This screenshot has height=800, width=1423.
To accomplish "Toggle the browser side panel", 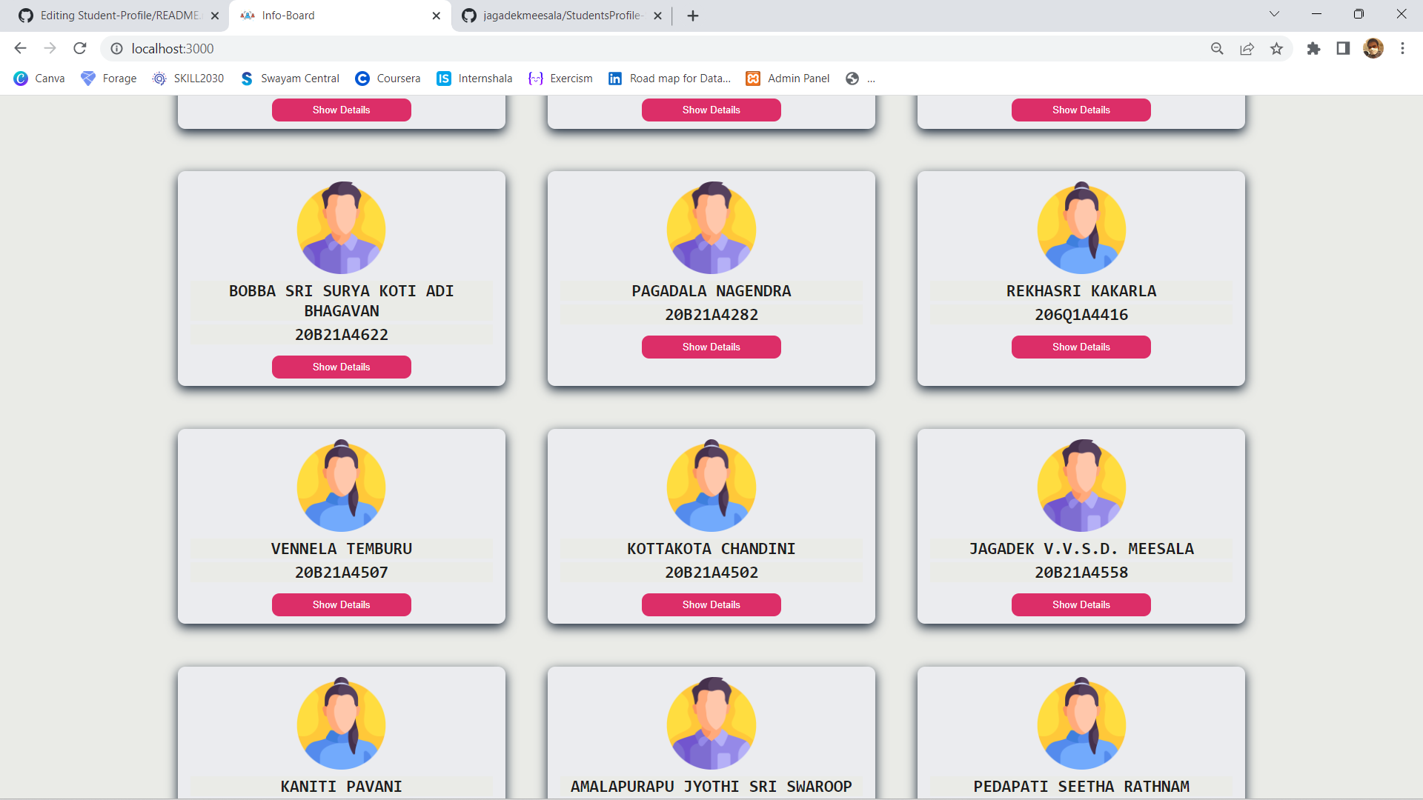I will pyautogui.click(x=1343, y=48).
